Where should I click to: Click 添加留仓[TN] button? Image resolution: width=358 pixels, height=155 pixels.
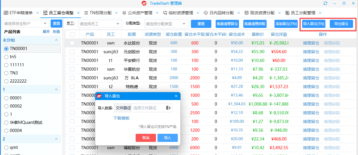click(x=286, y=24)
